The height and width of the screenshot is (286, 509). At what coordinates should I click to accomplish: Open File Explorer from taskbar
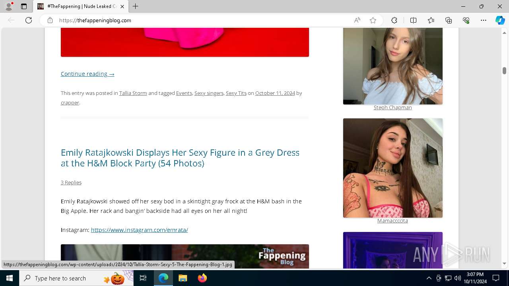click(183, 278)
